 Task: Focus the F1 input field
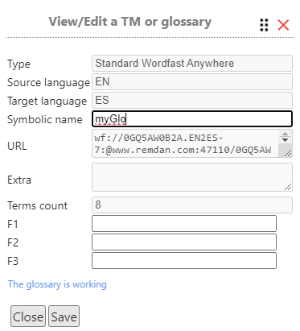(x=184, y=223)
